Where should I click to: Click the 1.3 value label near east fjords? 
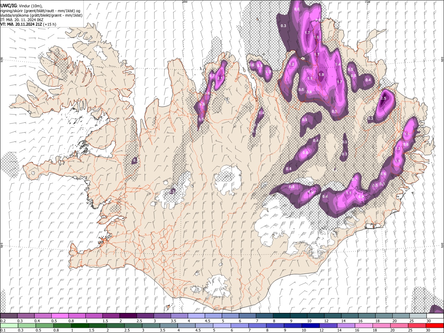[398, 148]
